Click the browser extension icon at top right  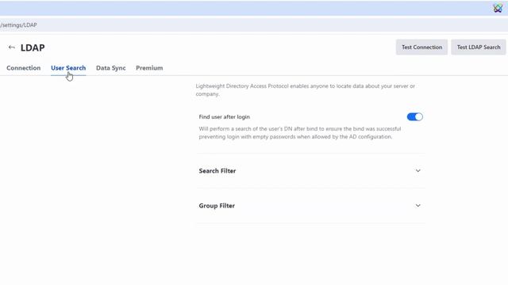click(498, 8)
